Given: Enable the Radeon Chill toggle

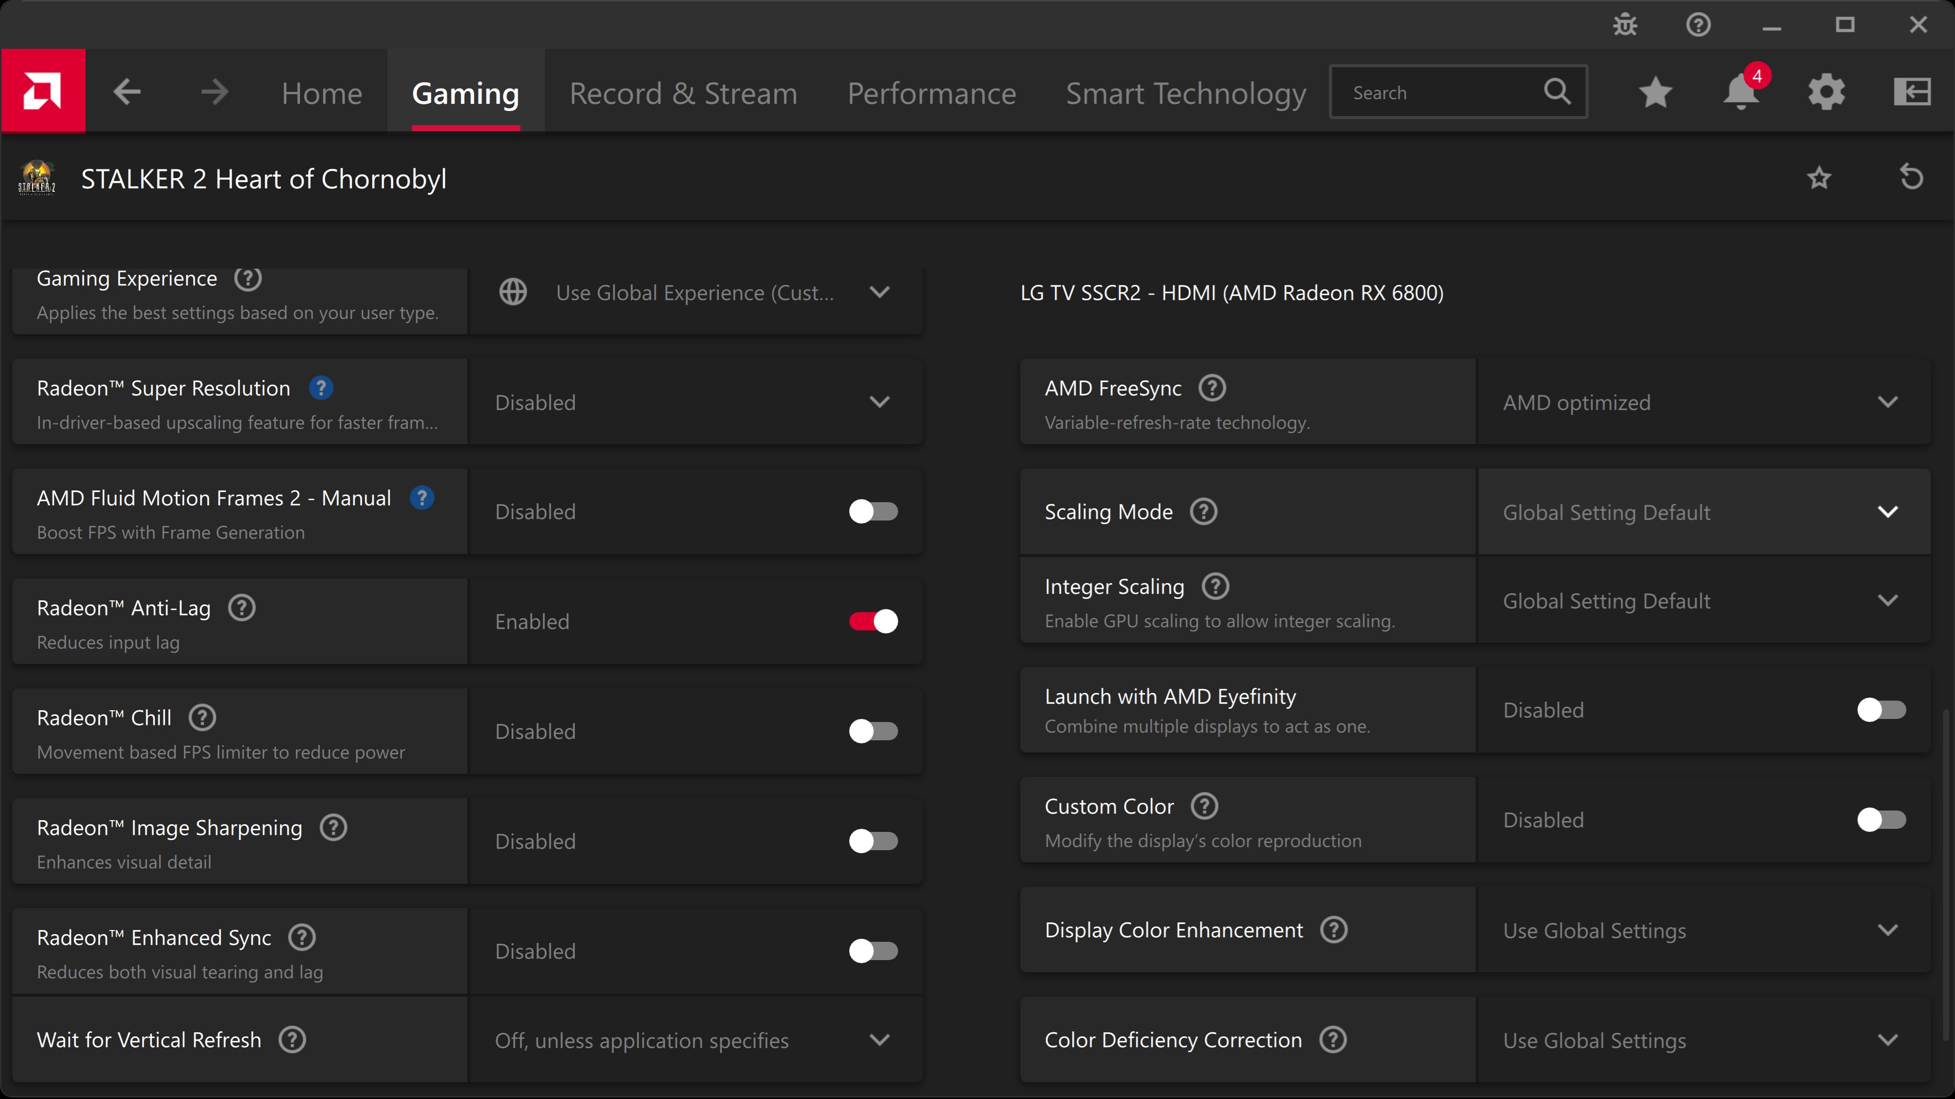Looking at the screenshot, I should click(874, 732).
